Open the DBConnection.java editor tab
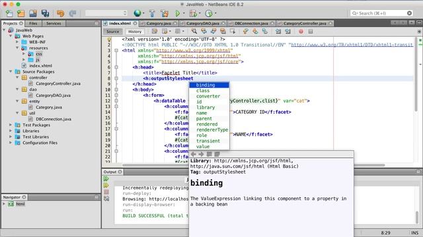Viewport: 423px width, 237px height. 251,24
